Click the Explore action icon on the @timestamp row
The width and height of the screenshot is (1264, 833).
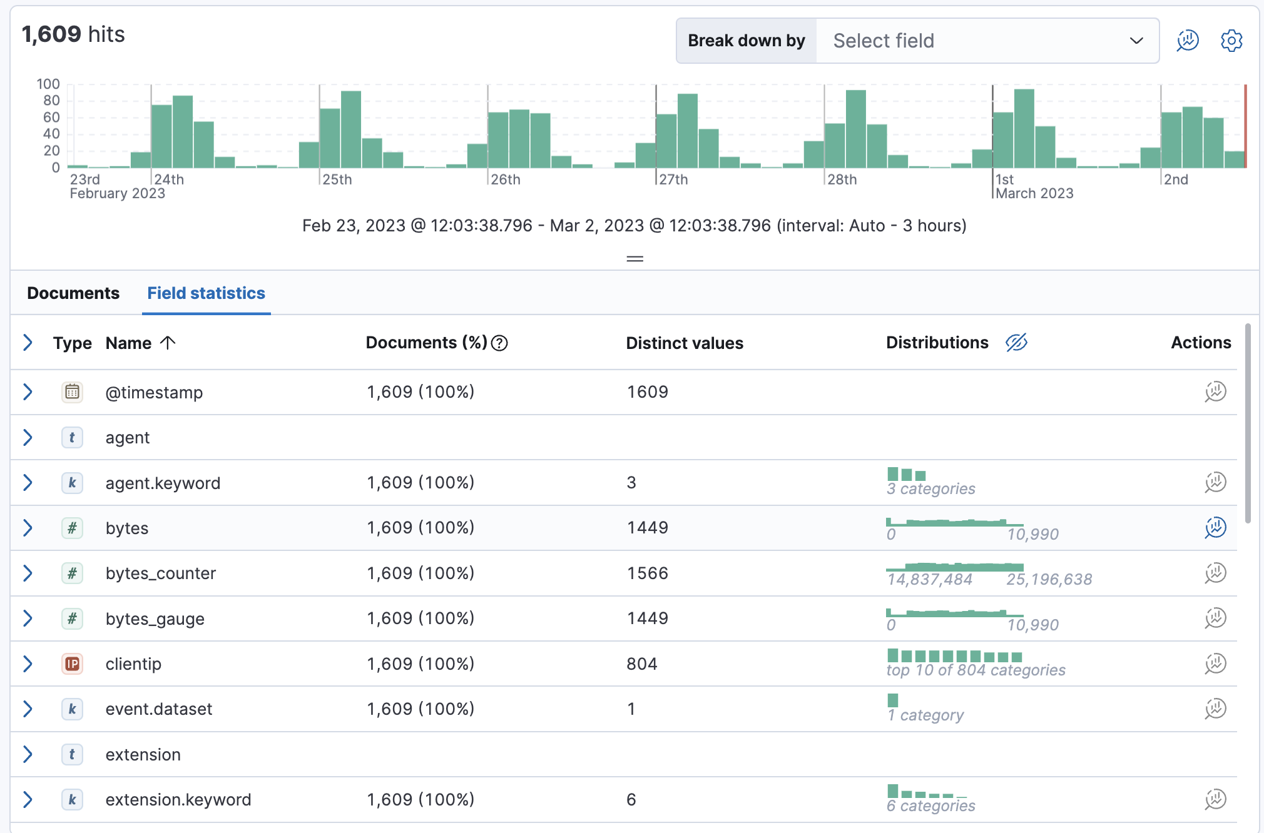1215,392
